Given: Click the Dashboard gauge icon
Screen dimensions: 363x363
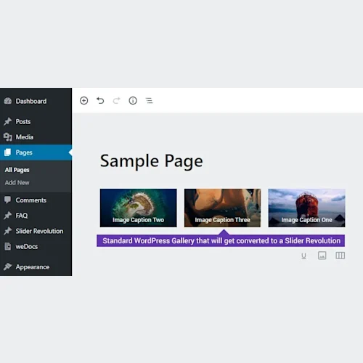Looking at the screenshot, I should tap(8, 101).
